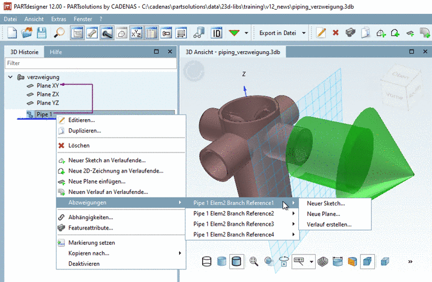The height and width of the screenshot is (282, 432).
Task: Click the magnifier search icon in toolbar
Action: pyautogui.click(x=59, y=33)
